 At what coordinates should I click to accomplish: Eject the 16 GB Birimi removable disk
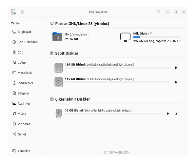pos(176,113)
